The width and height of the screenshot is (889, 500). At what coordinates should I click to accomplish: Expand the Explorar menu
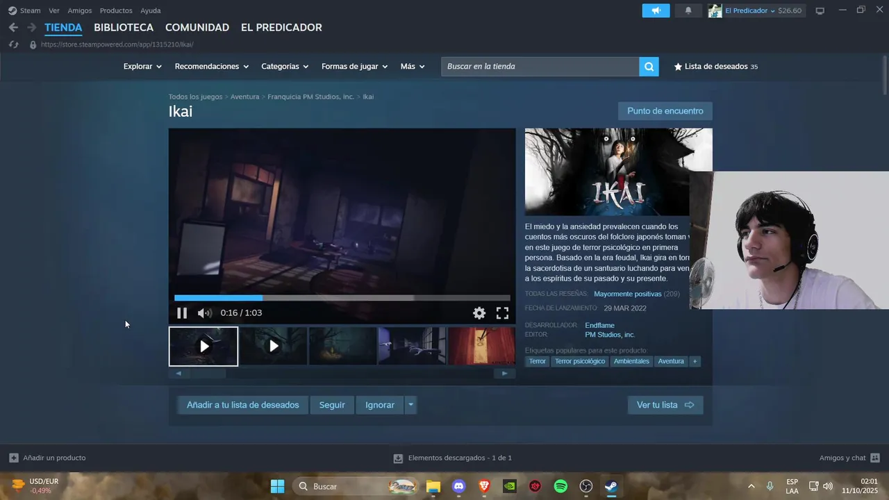pos(142,67)
